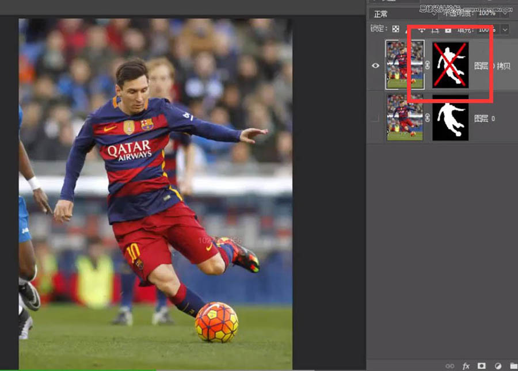This screenshot has width=518, height=371.
Task: Open the opacity slider dropdown arrow
Action: [505, 14]
